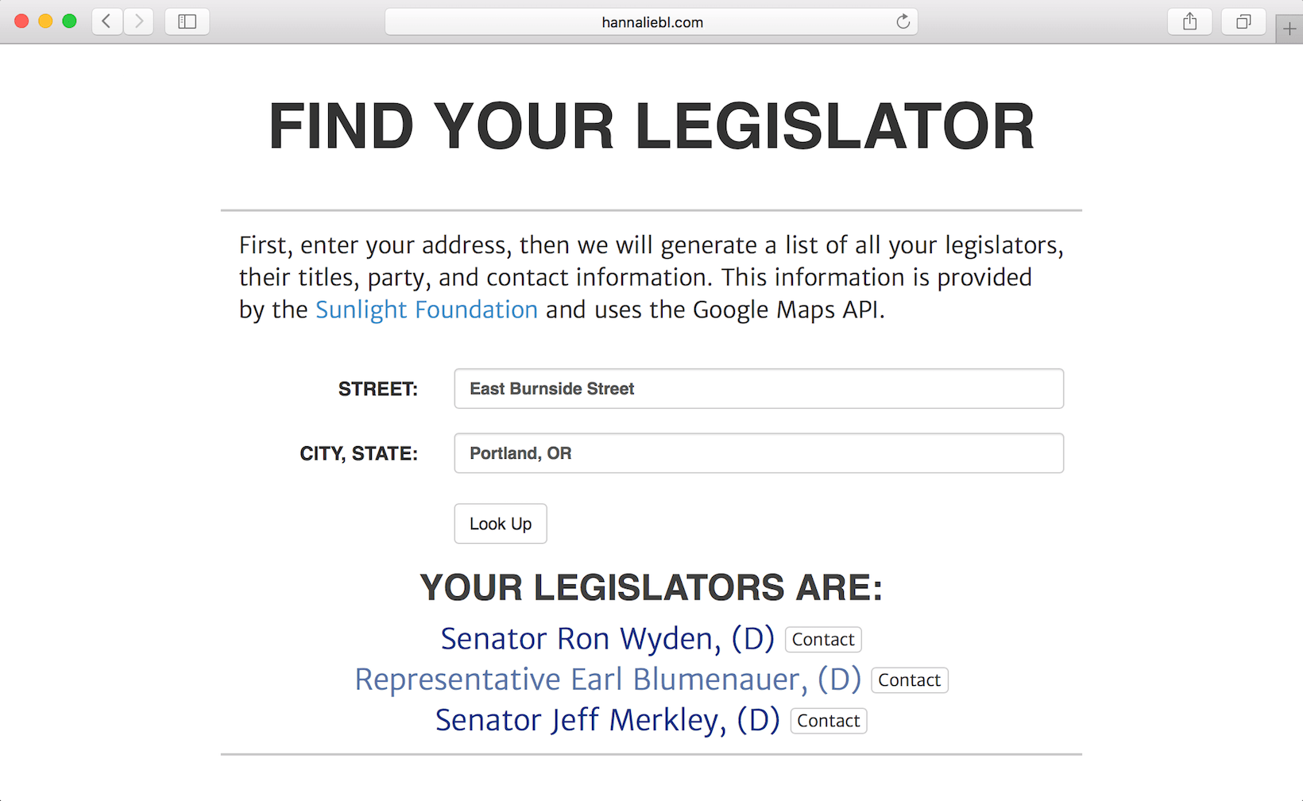The height and width of the screenshot is (801, 1303).
Task: Open the Share menu icon
Action: (x=1189, y=21)
